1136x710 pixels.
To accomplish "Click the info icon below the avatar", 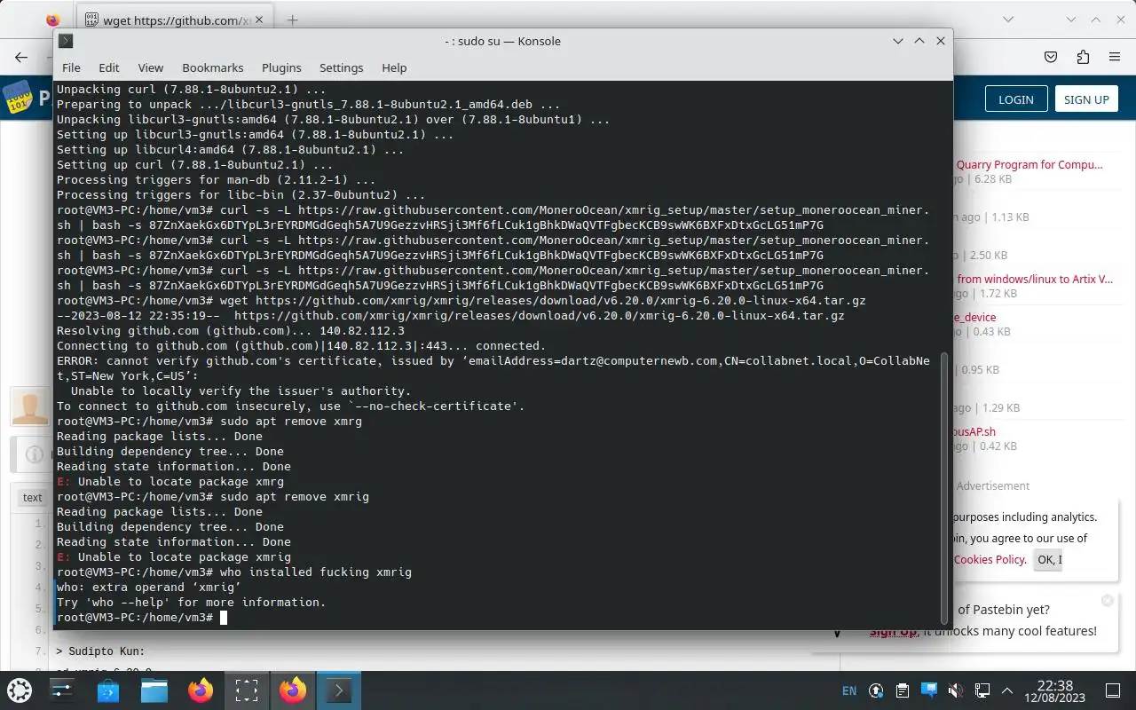I will pyautogui.click(x=34, y=454).
